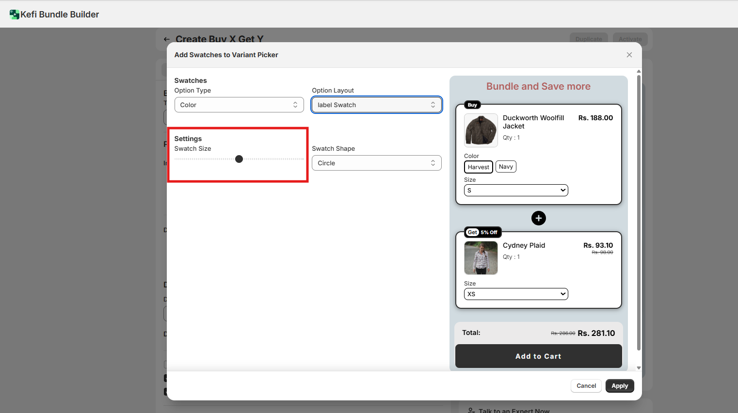Image resolution: width=738 pixels, height=413 pixels.
Task: Open the Swatch Shape dropdown
Action: click(x=376, y=163)
